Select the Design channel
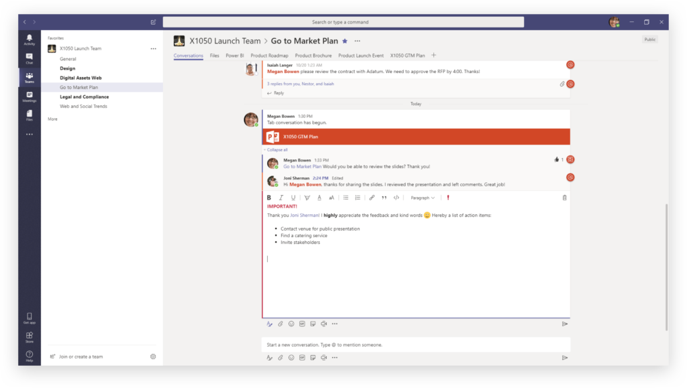The height and width of the screenshot is (388, 687). (68, 68)
